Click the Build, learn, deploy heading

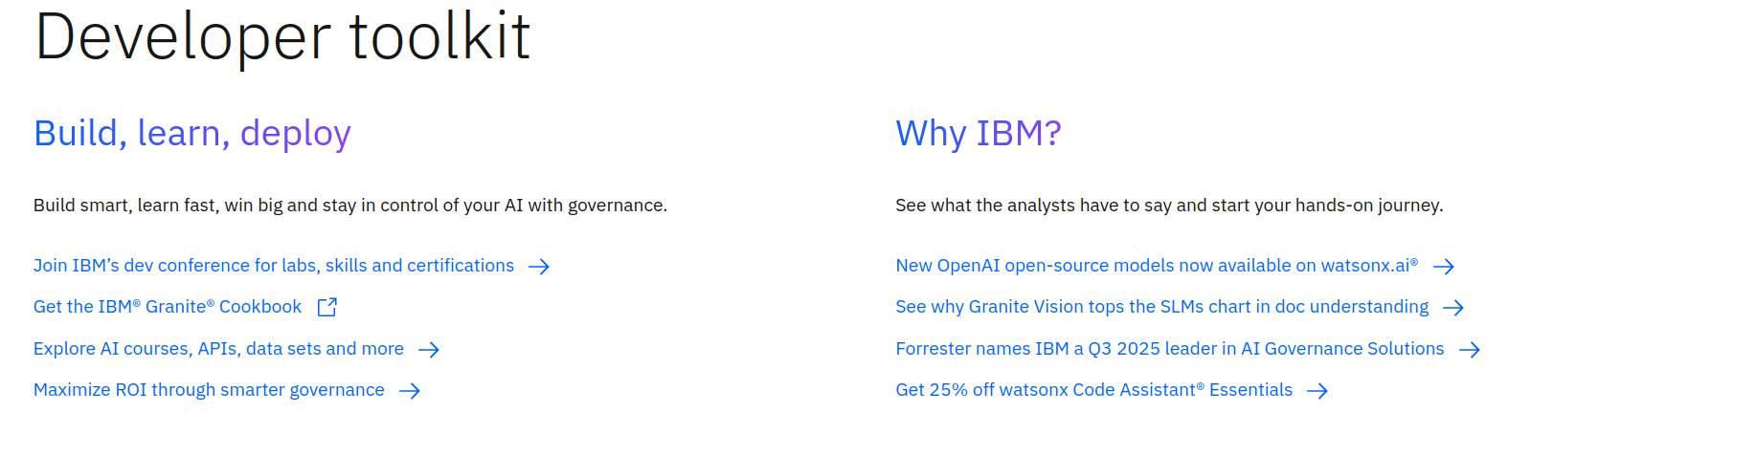(192, 134)
